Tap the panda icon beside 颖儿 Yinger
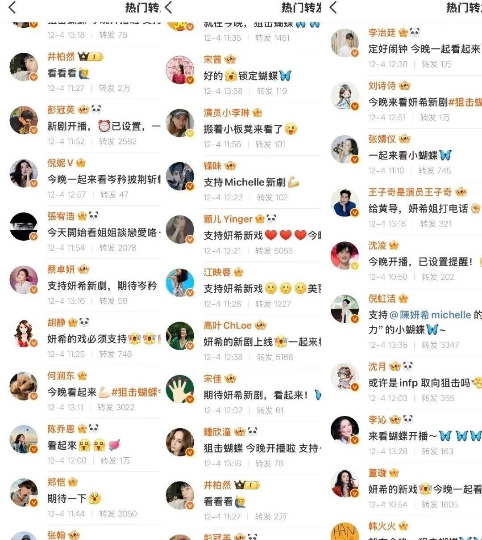The width and height of the screenshot is (482, 540). point(271,219)
